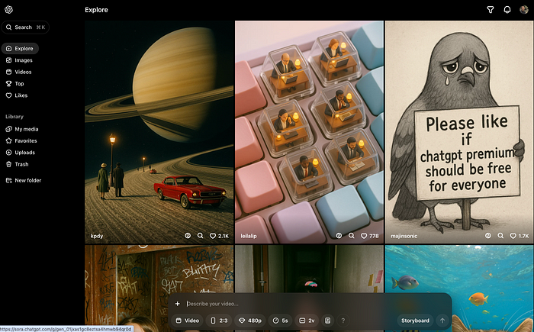Open the Video type dropdown
Viewport: 534px width, 332px height.
[x=188, y=321]
